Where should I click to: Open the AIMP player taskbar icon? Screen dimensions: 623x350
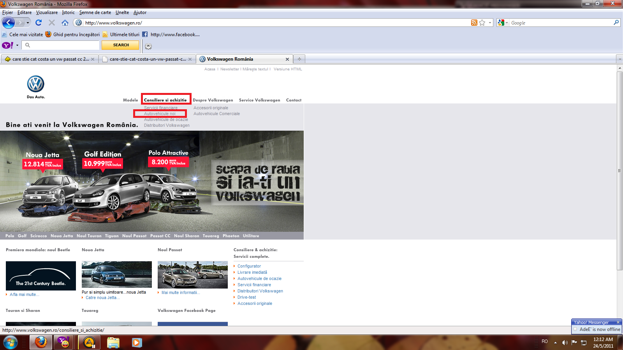pos(89,343)
